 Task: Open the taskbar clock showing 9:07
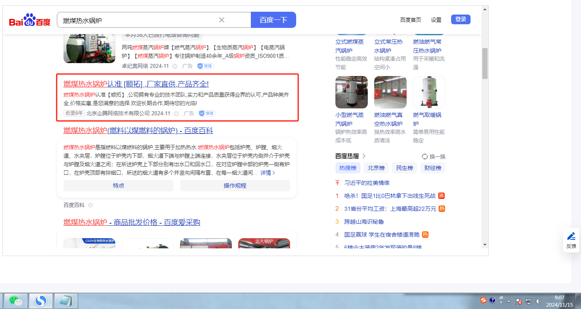(559, 301)
